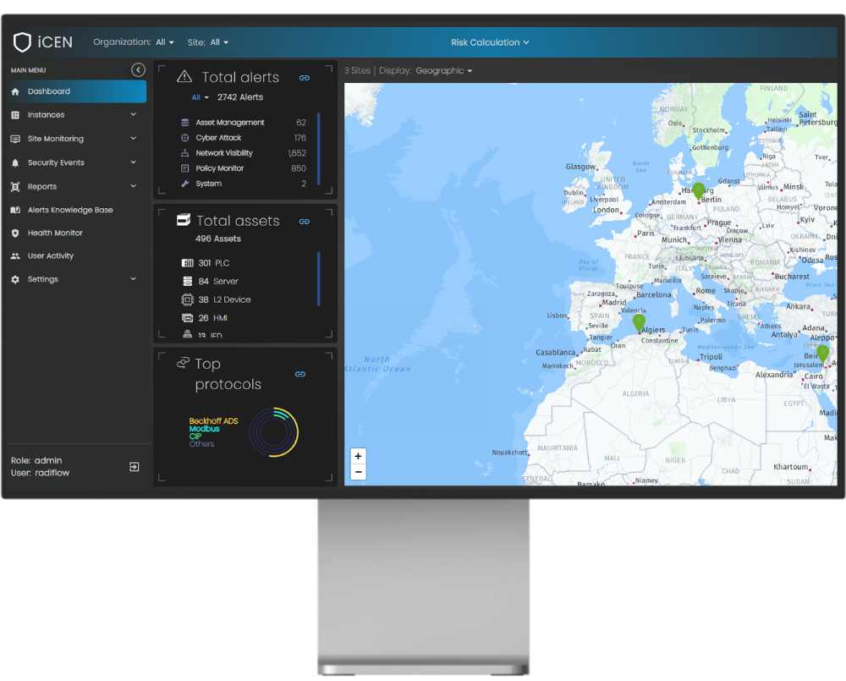Zoom out the map with minus button
The height and width of the screenshot is (681, 846).
pyautogui.click(x=358, y=472)
